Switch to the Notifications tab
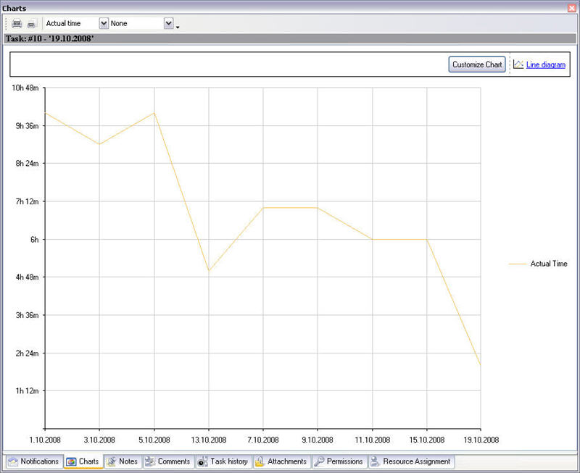Viewport: 580px width, 473px height. click(33, 461)
